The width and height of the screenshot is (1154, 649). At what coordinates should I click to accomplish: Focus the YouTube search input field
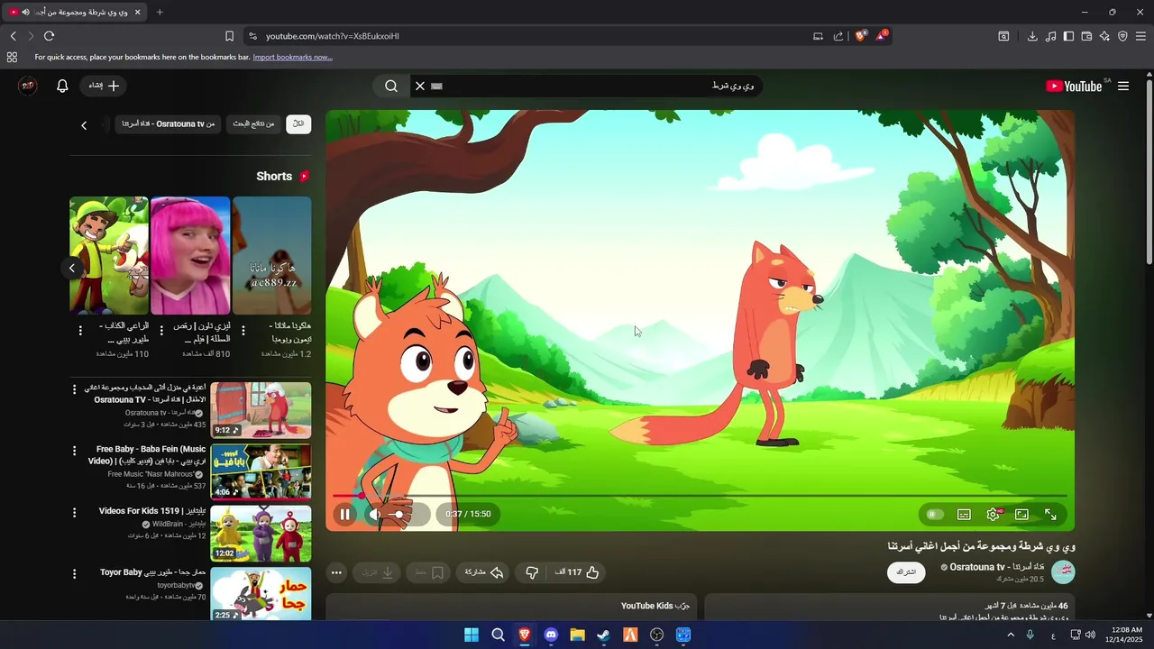coord(595,86)
